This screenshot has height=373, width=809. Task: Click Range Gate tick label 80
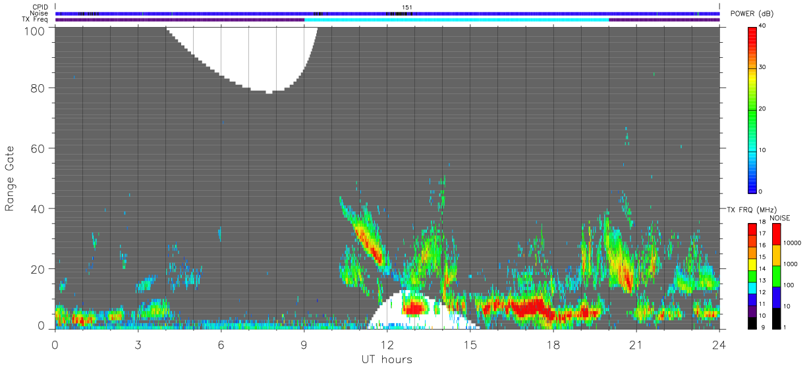click(x=38, y=88)
